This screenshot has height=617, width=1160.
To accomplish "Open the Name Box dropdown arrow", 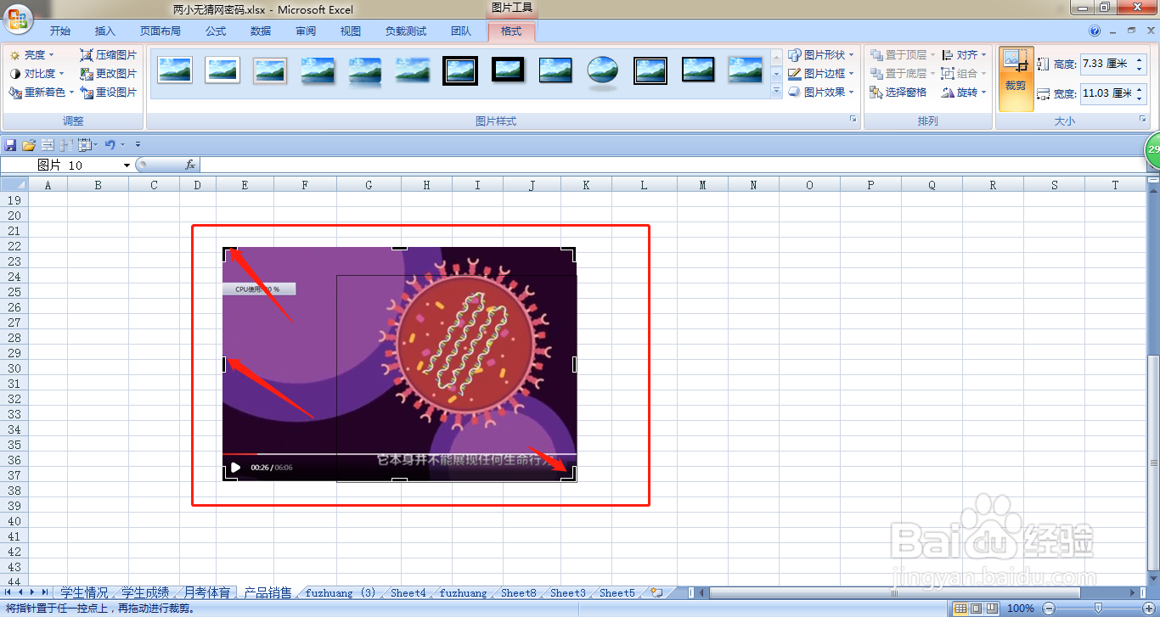I will (127, 165).
